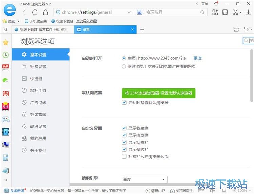The image size is (254, 194).
Task: Open the apps grid icon in toolbar
Action: click(x=215, y=12)
